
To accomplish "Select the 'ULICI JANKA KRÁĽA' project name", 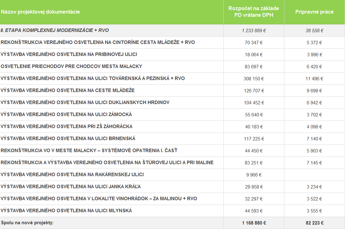I will click(x=71, y=187).
